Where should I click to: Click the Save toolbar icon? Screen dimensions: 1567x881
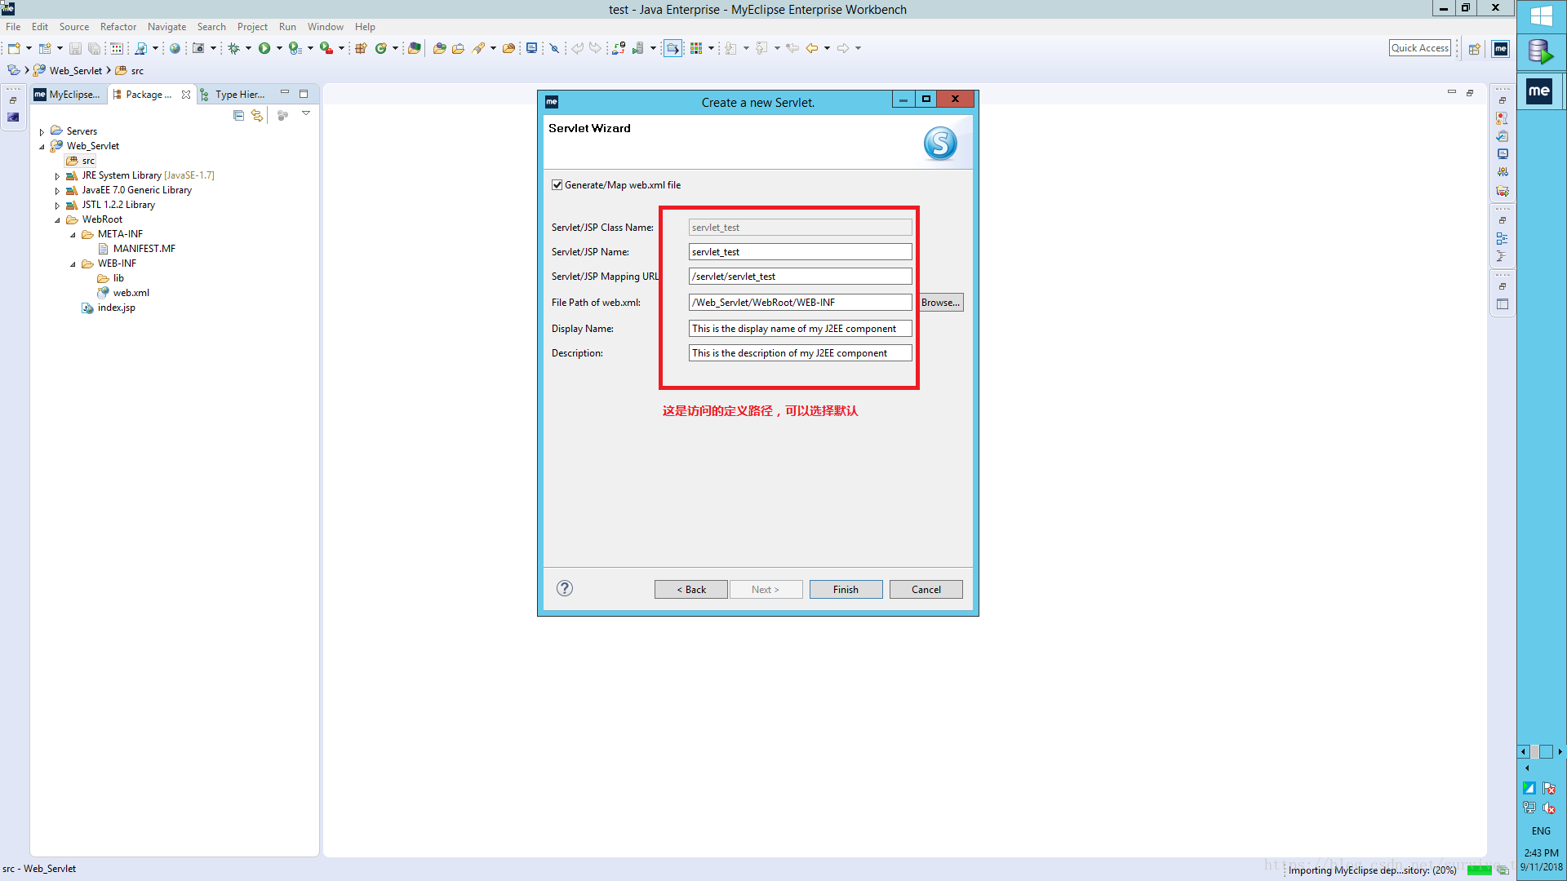tap(75, 49)
